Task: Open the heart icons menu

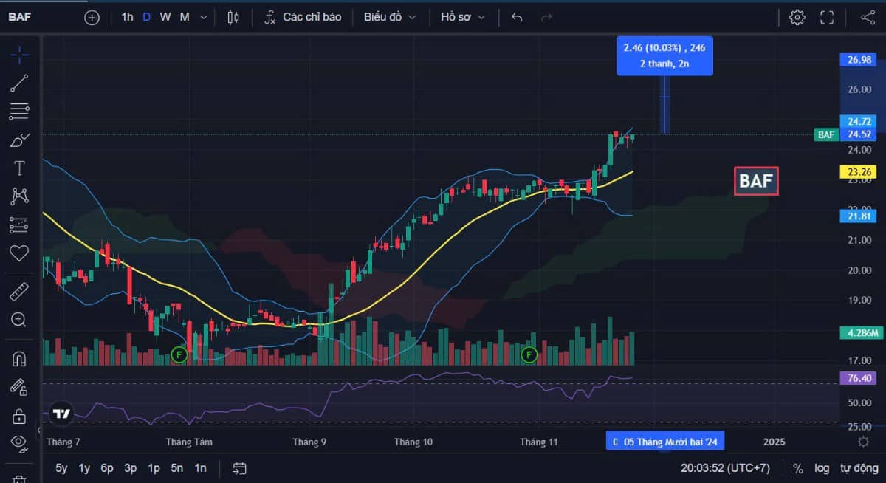Action: click(20, 253)
